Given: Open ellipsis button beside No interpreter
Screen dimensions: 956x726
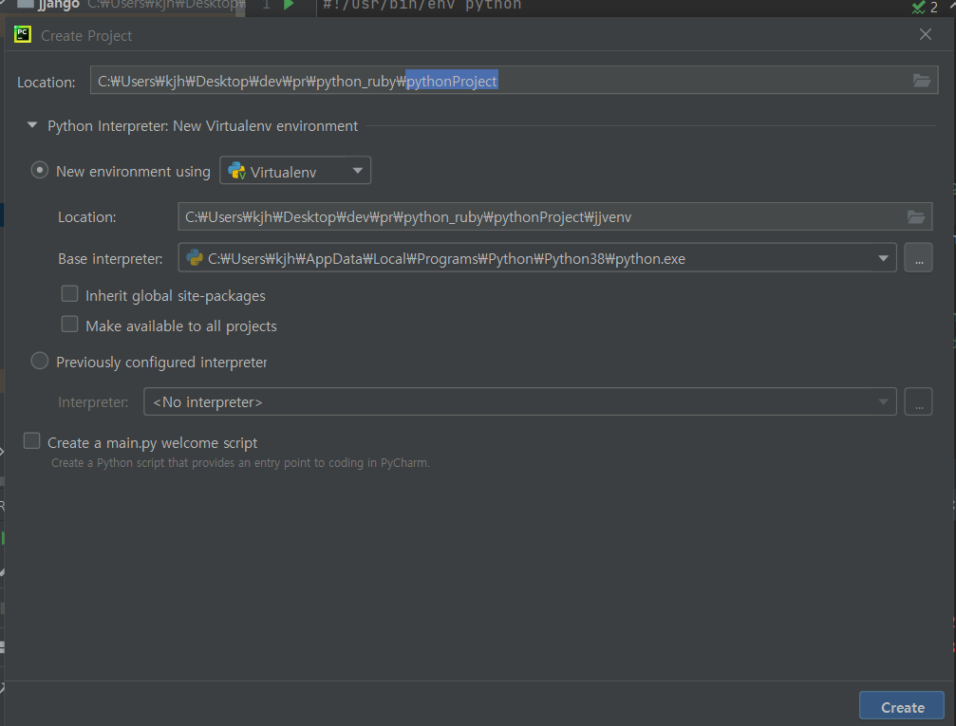Looking at the screenshot, I should [918, 401].
